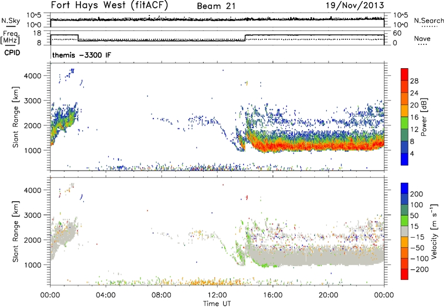Select the 'Beam 21' label
444x307 pixels.
(216, 6)
